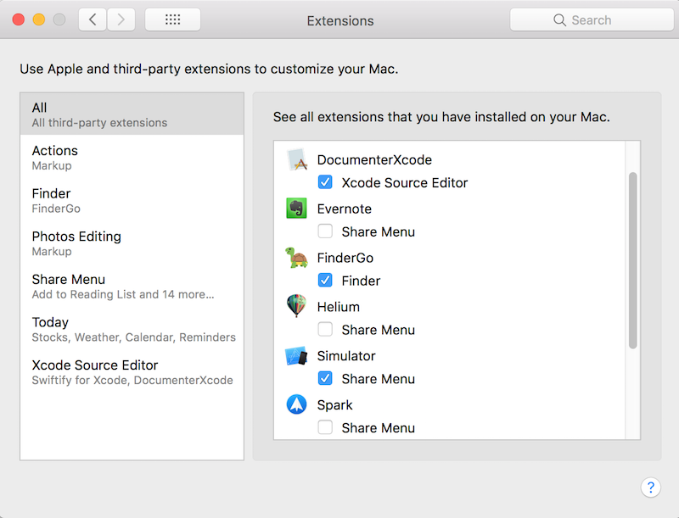Select the Share Menu category in sidebar
The width and height of the screenshot is (679, 518).
point(132,286)
